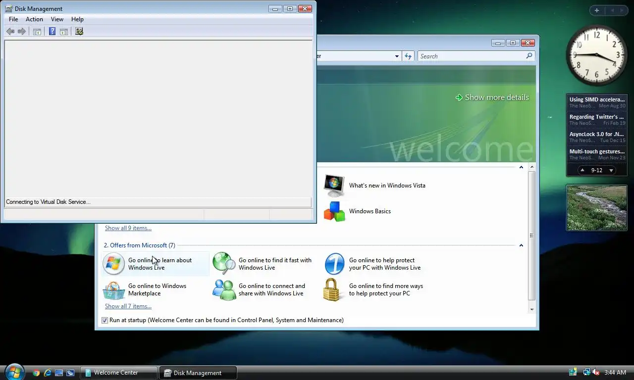Click Switch between windows Quick Launch icon
634x380 pixels.
70,373
